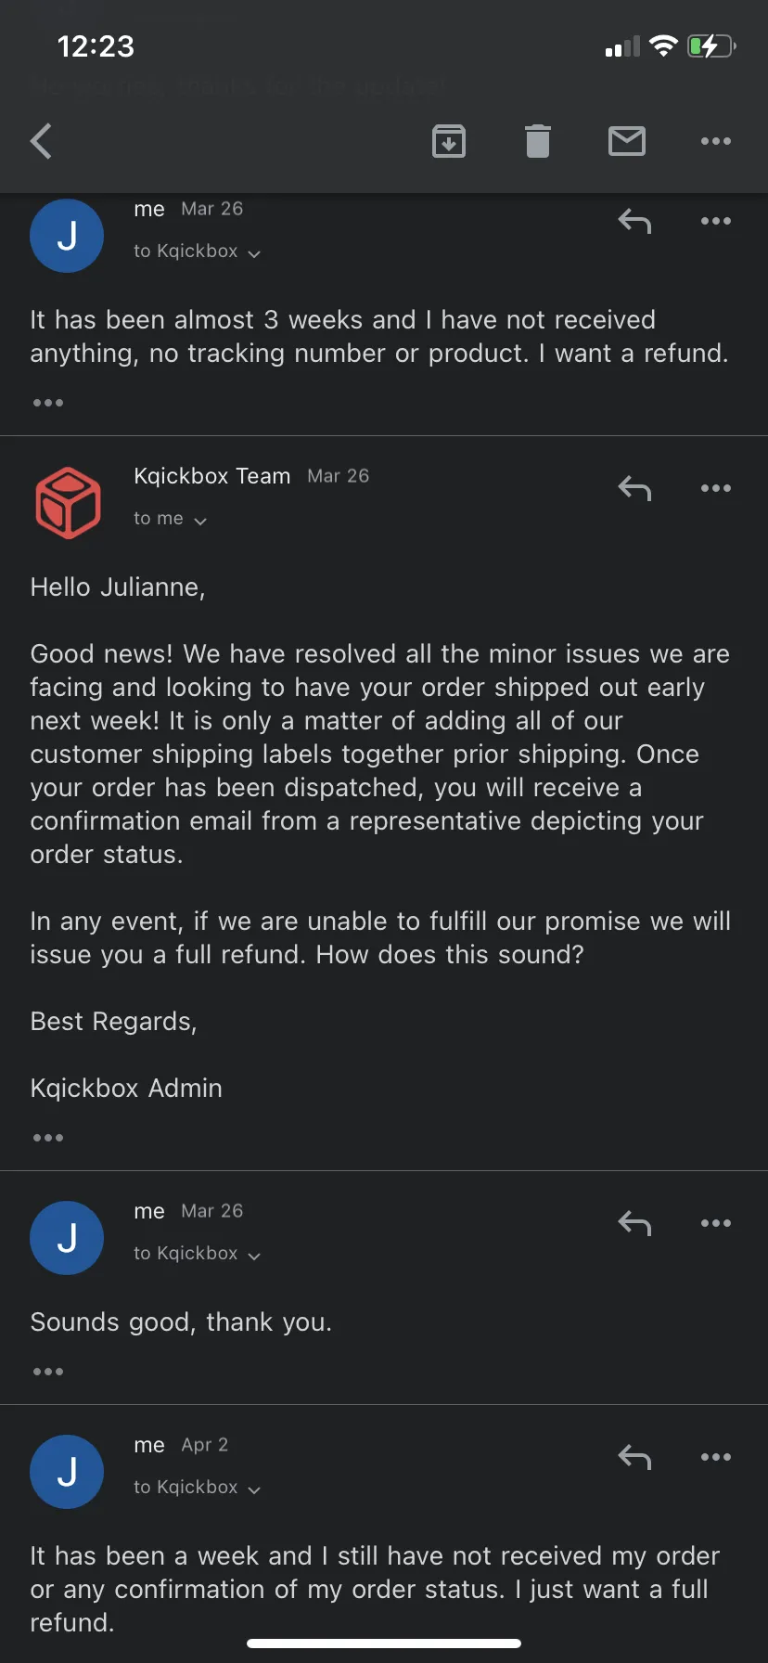Mark the thread as unread with the envelope icon
768x1663 pixels.
point(627,141)
